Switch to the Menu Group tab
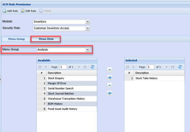 point(16,39)
